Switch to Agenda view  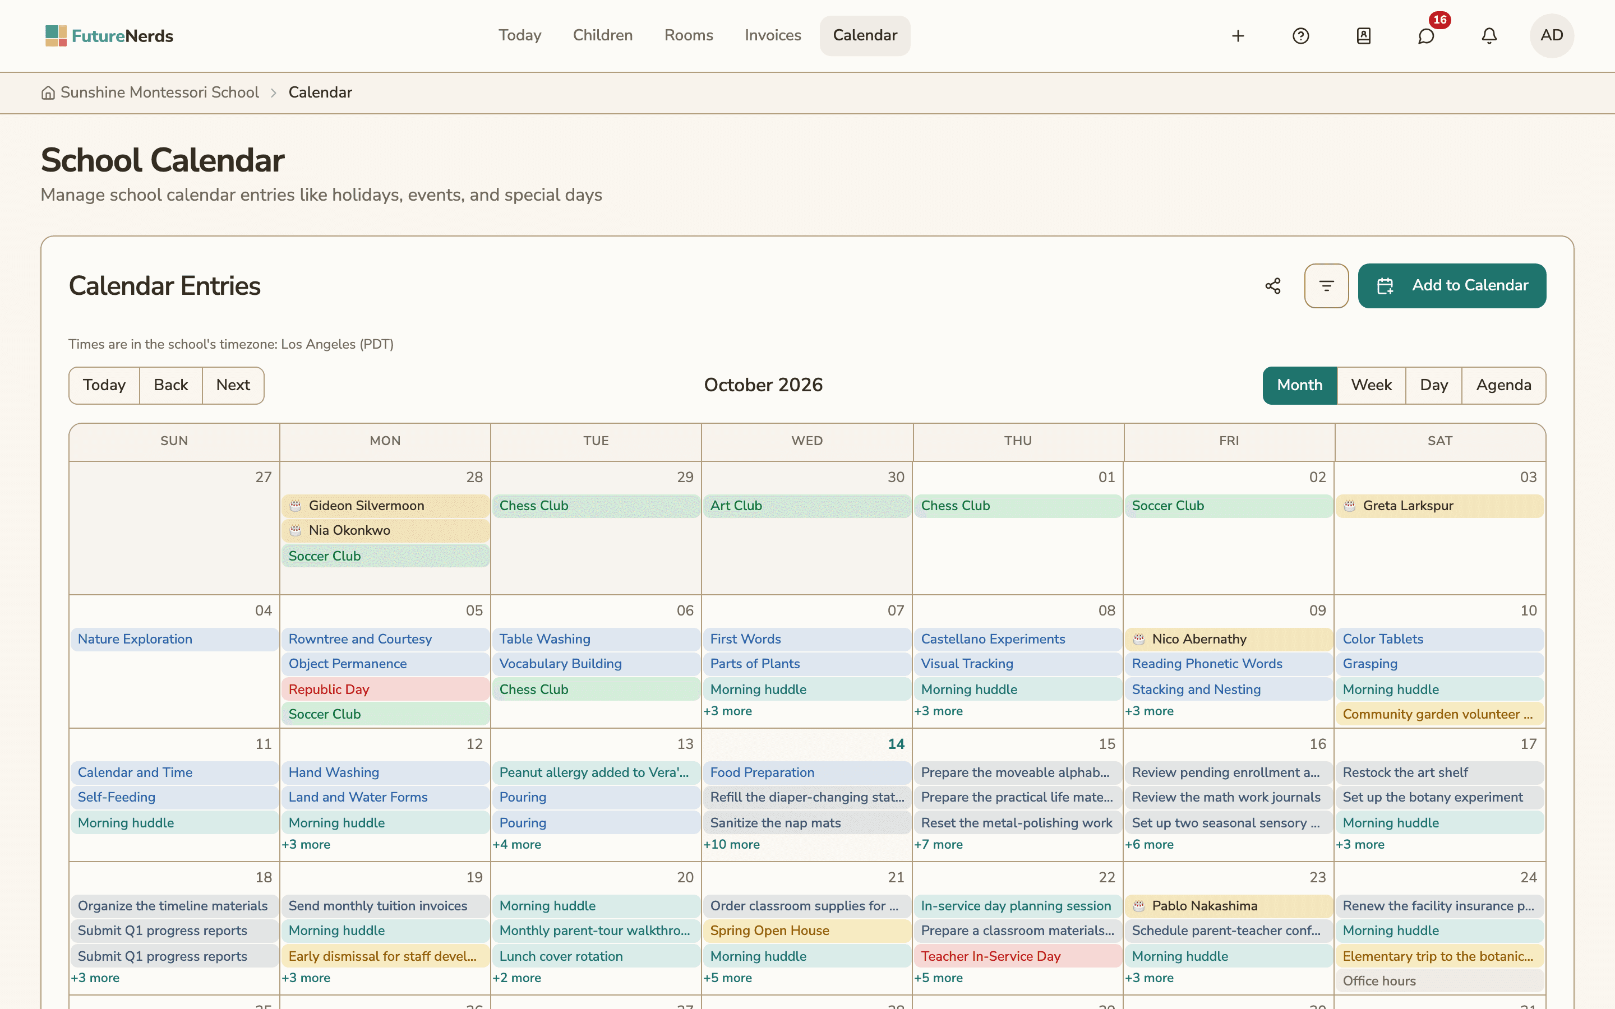click(1503, 385)
